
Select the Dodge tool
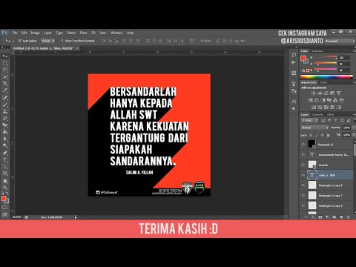click(x=5, y=145)
